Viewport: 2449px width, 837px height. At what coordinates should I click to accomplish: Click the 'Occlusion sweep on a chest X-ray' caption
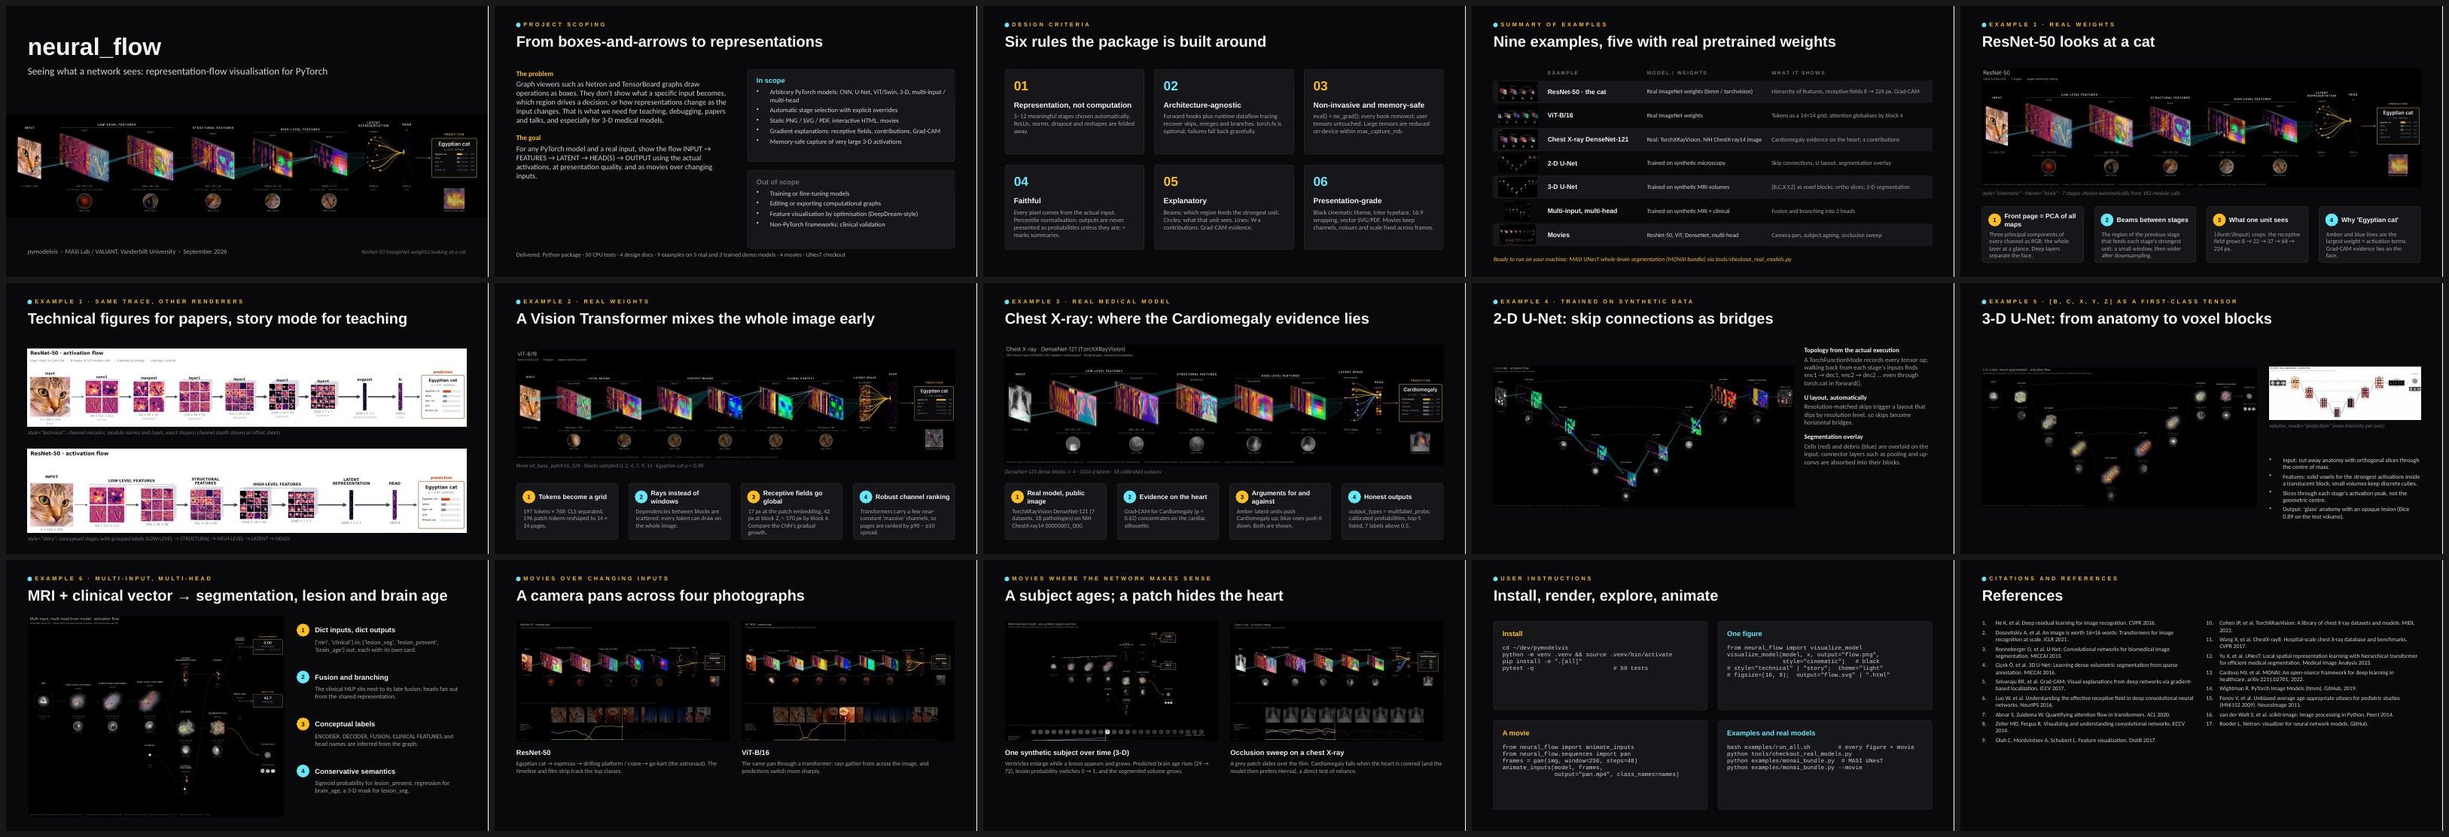(x=1287, y=753)
